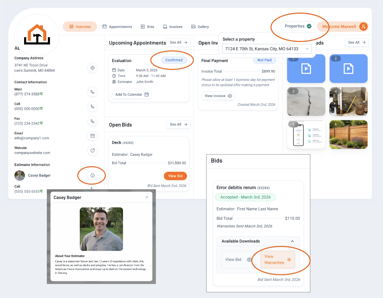The width and height of the screenshot is (383, 298).
Task: Click the user avatar icon beside Welcome Maxwell
Action: click(363, 26)
